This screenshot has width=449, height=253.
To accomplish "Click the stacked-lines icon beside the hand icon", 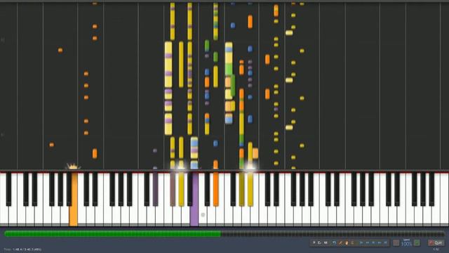I will [352, 243].
